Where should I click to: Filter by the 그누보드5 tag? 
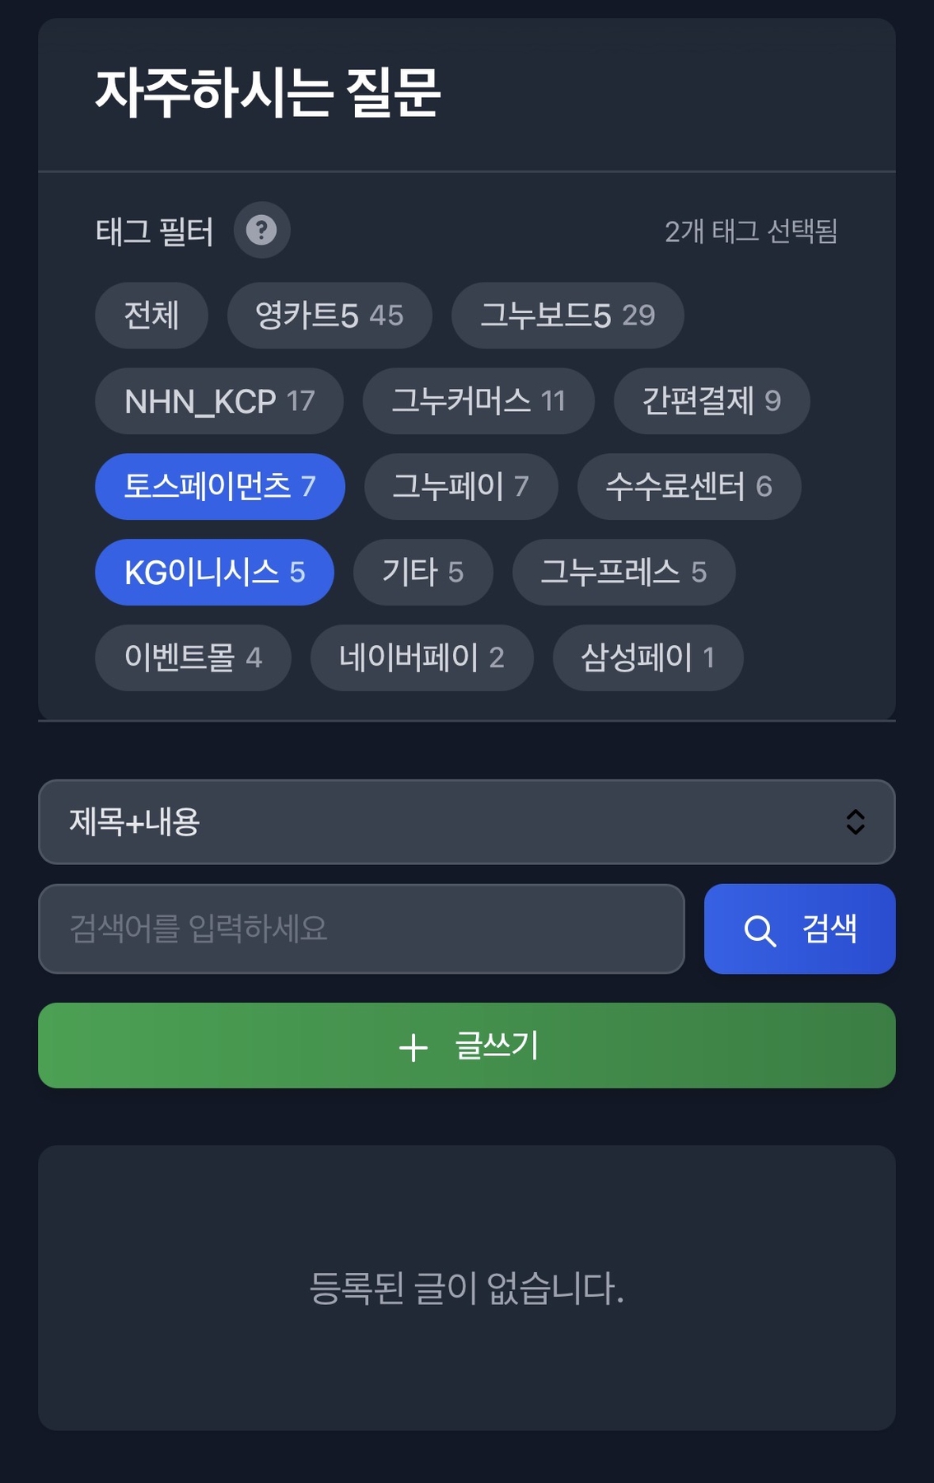[567, 316]
